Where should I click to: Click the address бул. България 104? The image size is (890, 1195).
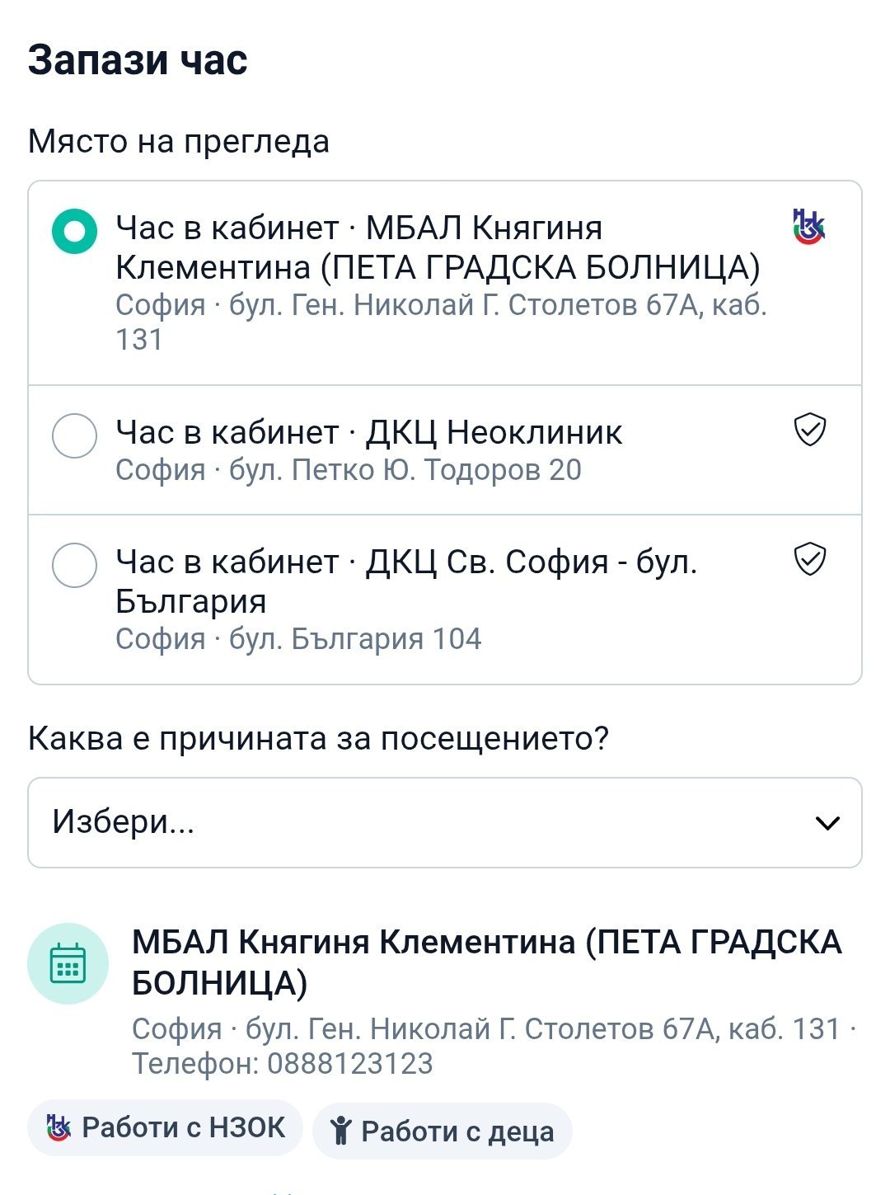point(354,638)
